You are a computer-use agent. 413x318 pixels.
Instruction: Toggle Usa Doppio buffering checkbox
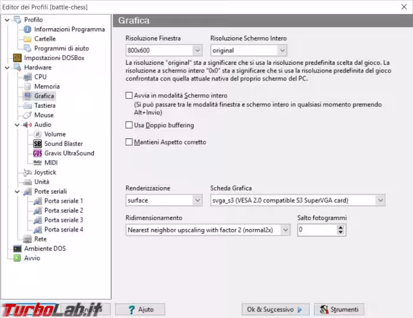(129, 125)
